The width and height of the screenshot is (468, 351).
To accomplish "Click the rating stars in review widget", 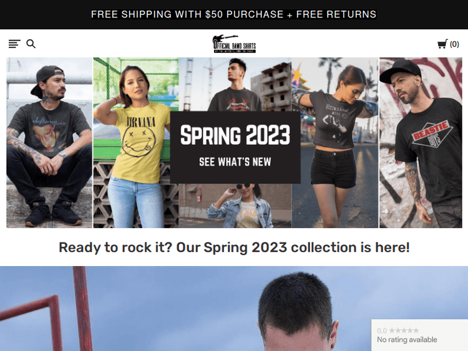I will (404, 330).
